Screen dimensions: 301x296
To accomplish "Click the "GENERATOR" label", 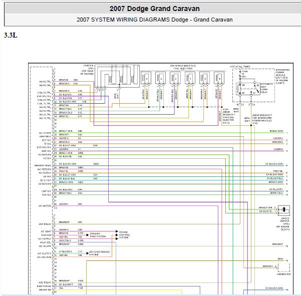I will 283,274.
